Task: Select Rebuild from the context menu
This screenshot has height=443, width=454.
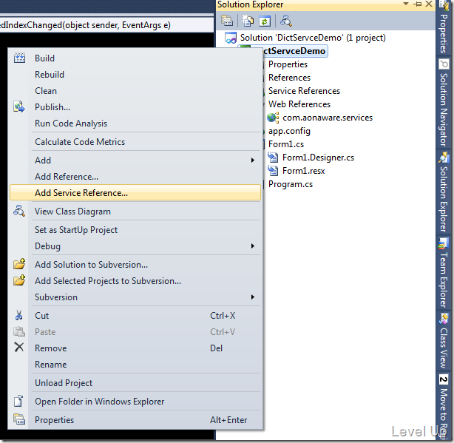Action: 135,75
